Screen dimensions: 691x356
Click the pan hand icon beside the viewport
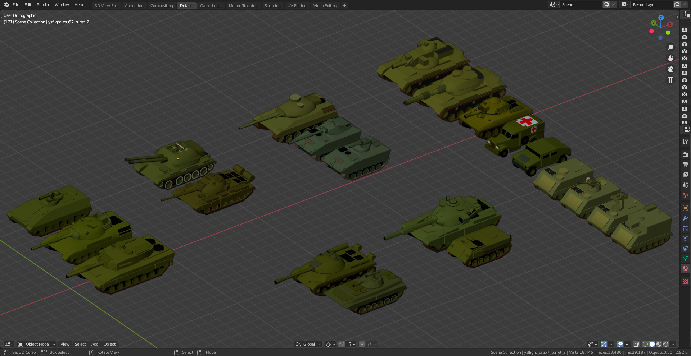671,58
